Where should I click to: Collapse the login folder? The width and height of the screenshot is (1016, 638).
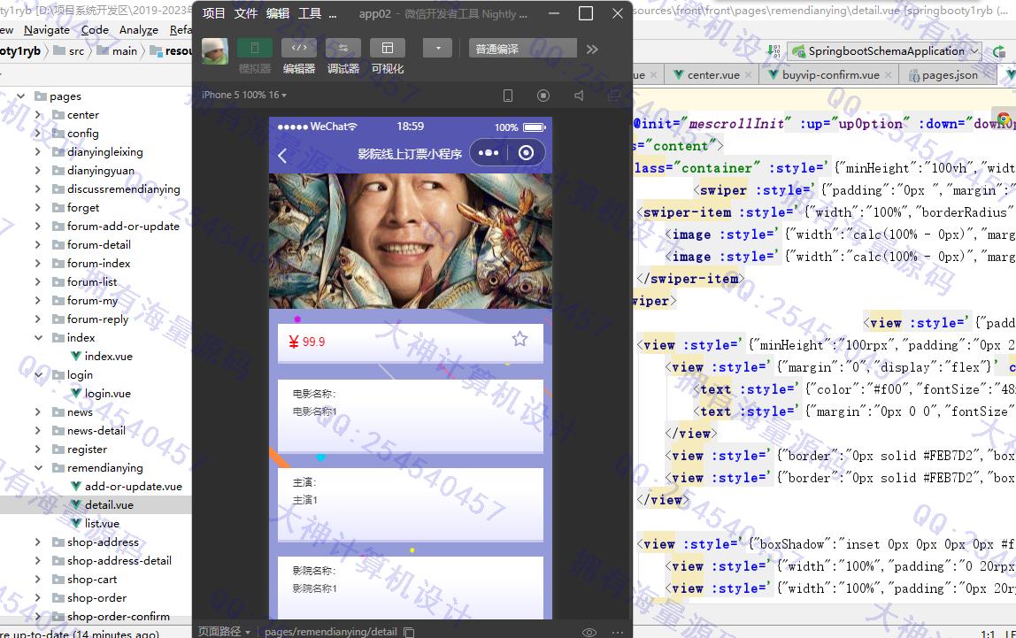tap(37, 375)
